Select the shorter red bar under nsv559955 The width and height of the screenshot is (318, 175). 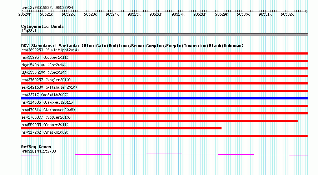pos(121,128)
